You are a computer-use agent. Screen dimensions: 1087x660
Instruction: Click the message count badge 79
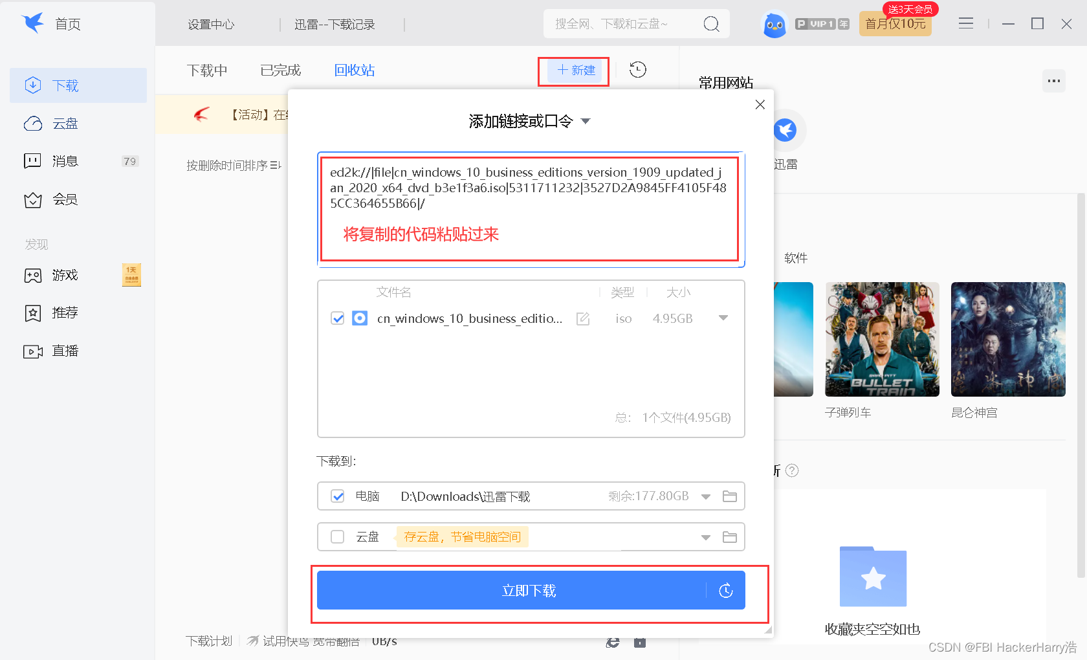(130, 161)
